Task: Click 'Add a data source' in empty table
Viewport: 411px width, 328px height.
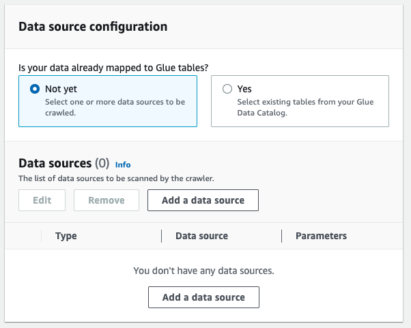Action: [203, 297]
